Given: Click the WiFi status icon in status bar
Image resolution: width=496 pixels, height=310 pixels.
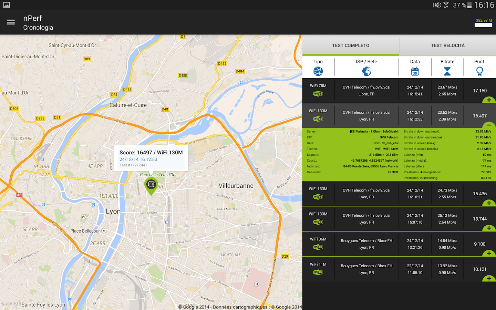Looking at the screenshot, I should (x=445, y=5).
